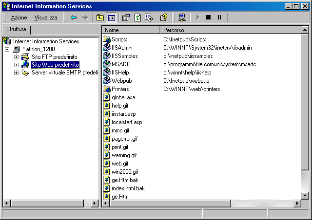
Task: Click the Stop item square button
Action: pyautogui.click(x=208, y=18)
